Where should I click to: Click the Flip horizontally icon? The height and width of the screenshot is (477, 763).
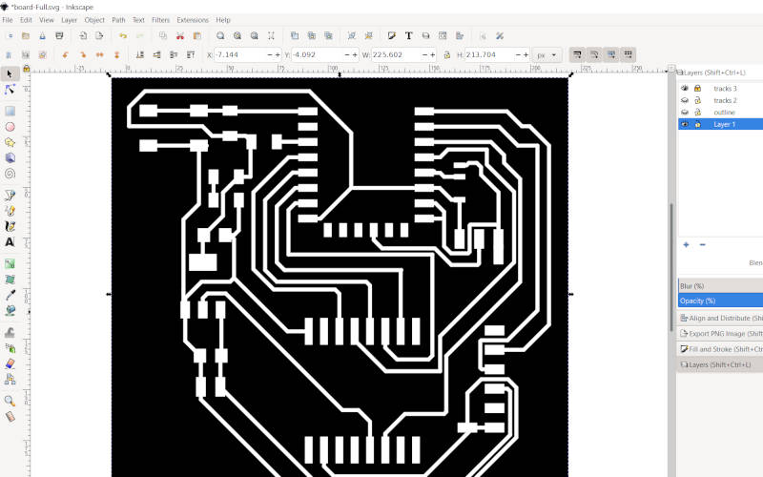point(100,55)
